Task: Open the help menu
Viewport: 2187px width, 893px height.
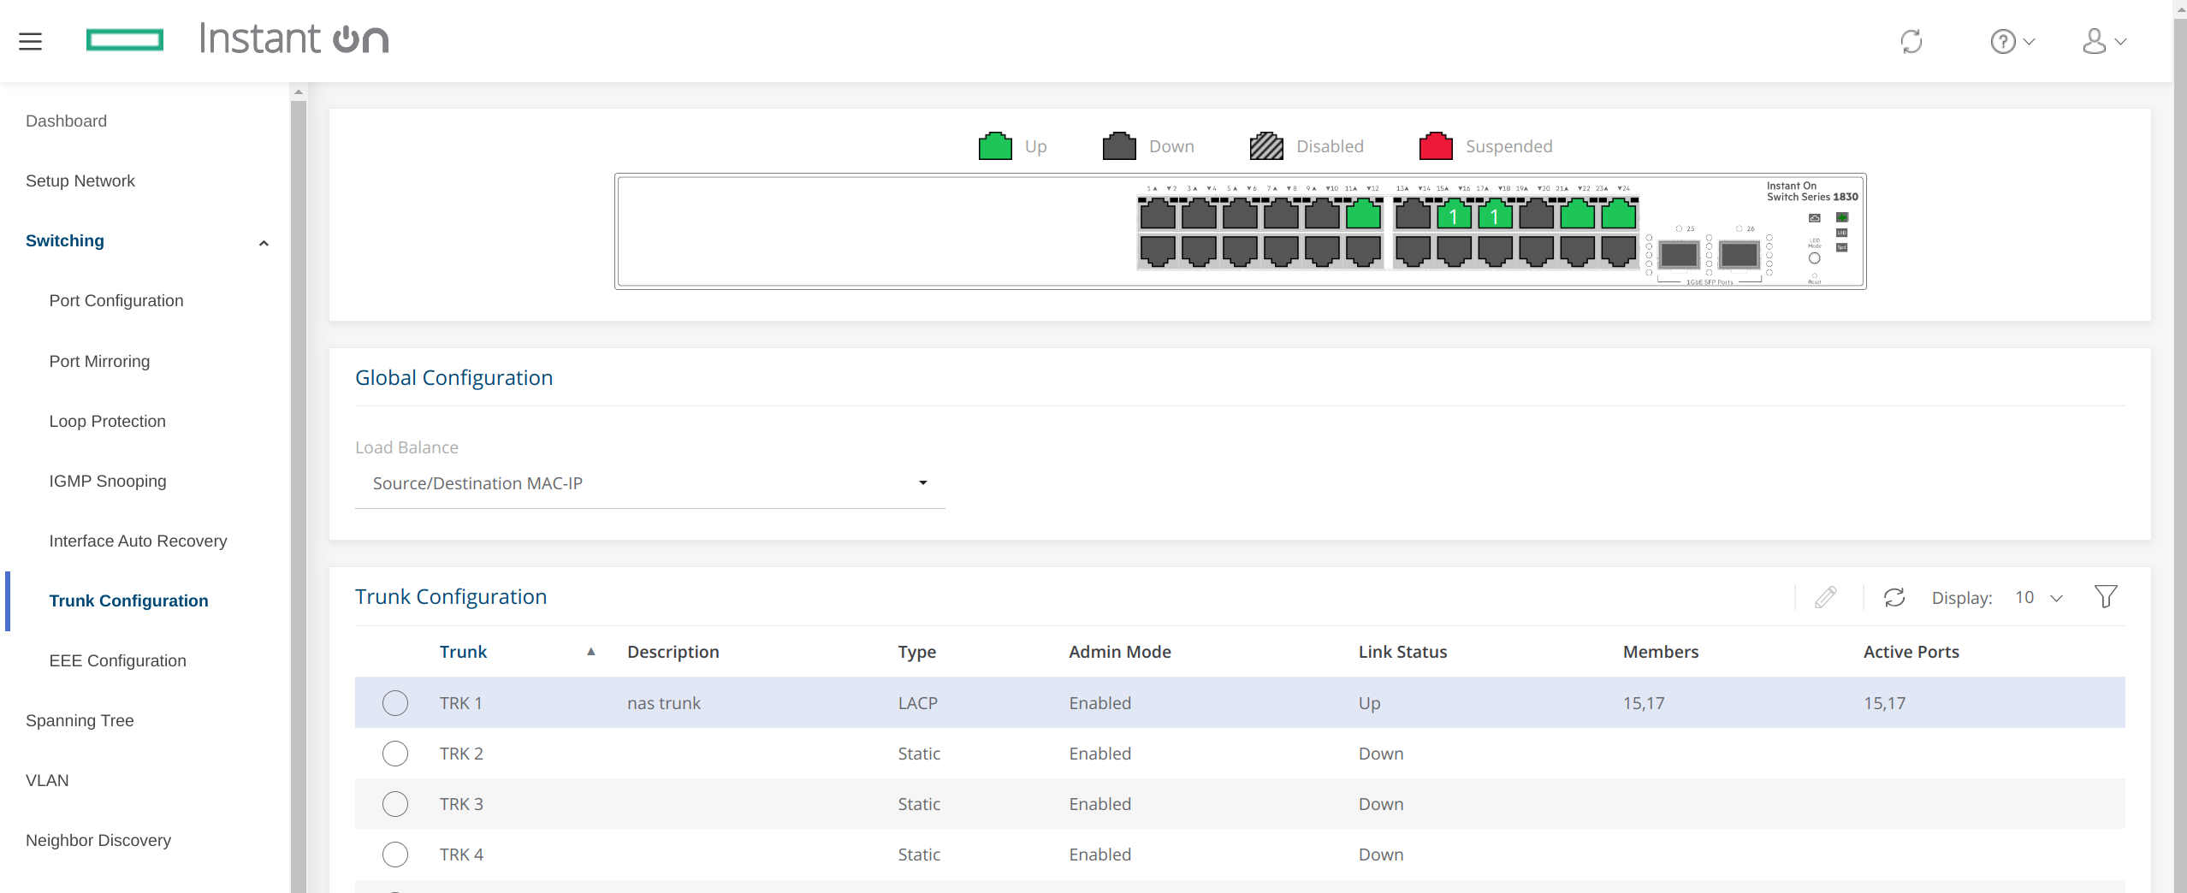Action: coord(2012,40)
